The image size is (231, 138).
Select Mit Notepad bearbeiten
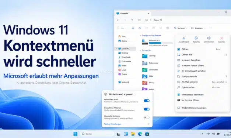pyautogui.click(x=203, y=95)
